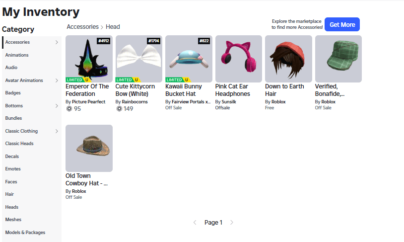This screenshot has height=242, width=404.
Task: Open the Models & Packages category
Action: pyautogui.click(x=25, y=233)
